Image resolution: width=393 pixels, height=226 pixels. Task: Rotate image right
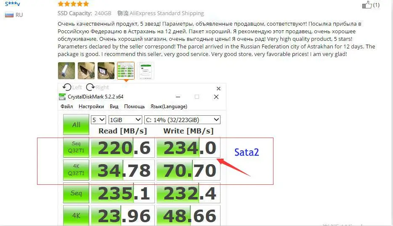(x=98, y=87)
